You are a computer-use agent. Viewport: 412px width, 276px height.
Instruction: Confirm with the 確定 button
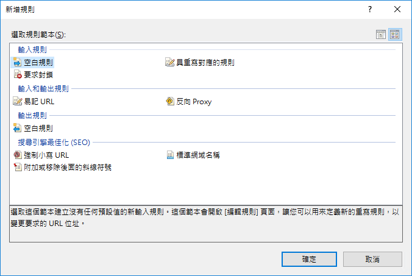click(309, 259)
